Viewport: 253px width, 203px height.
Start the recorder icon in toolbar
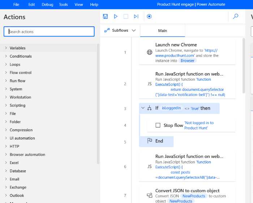tap(149, 17)
